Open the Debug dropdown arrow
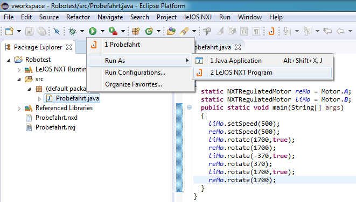This screenshot has width=356, height=202. [82, 31]
